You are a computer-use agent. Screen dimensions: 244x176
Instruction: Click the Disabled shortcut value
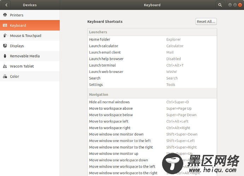coord(173,59)
